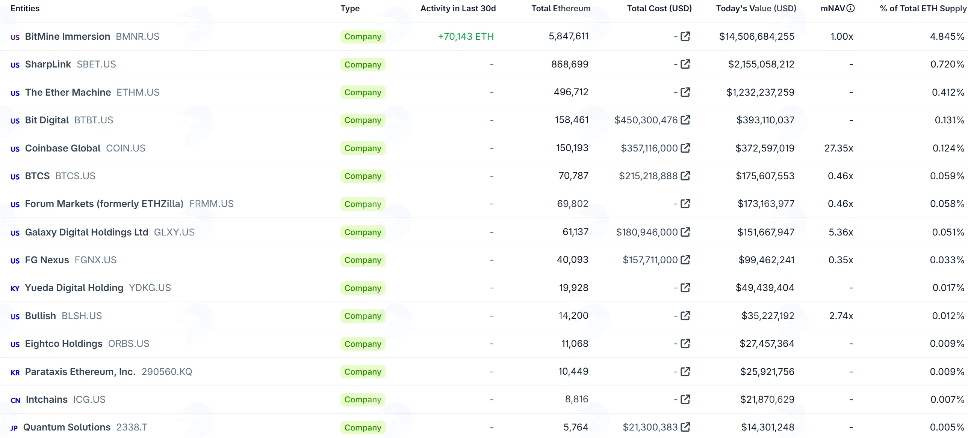Click the COIN.US ticker symbol
This screenshot has height=438, width=968.
126,148
